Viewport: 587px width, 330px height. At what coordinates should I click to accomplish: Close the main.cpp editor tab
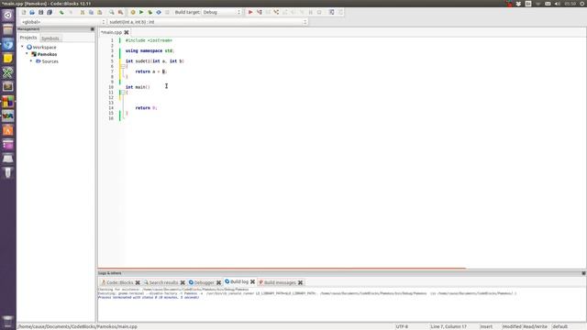click(127, 33)
